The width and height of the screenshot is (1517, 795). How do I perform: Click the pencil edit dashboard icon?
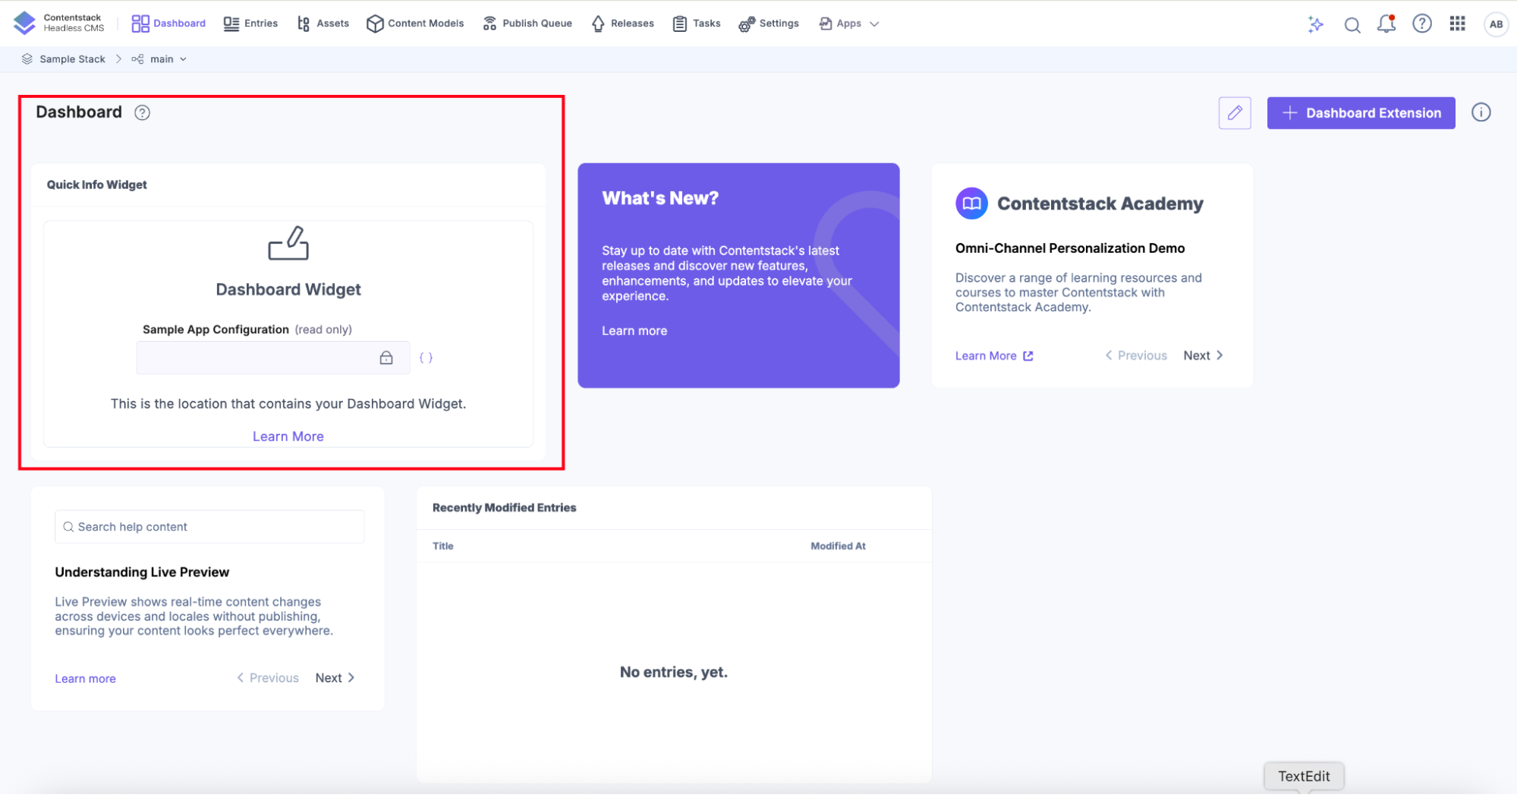pos(1235,113)
